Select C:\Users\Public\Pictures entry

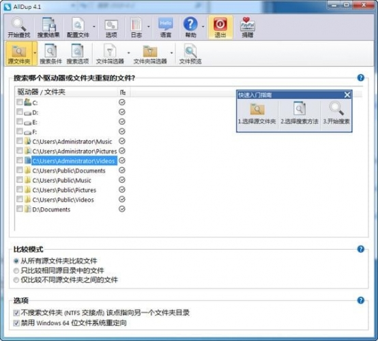[64, 190]
